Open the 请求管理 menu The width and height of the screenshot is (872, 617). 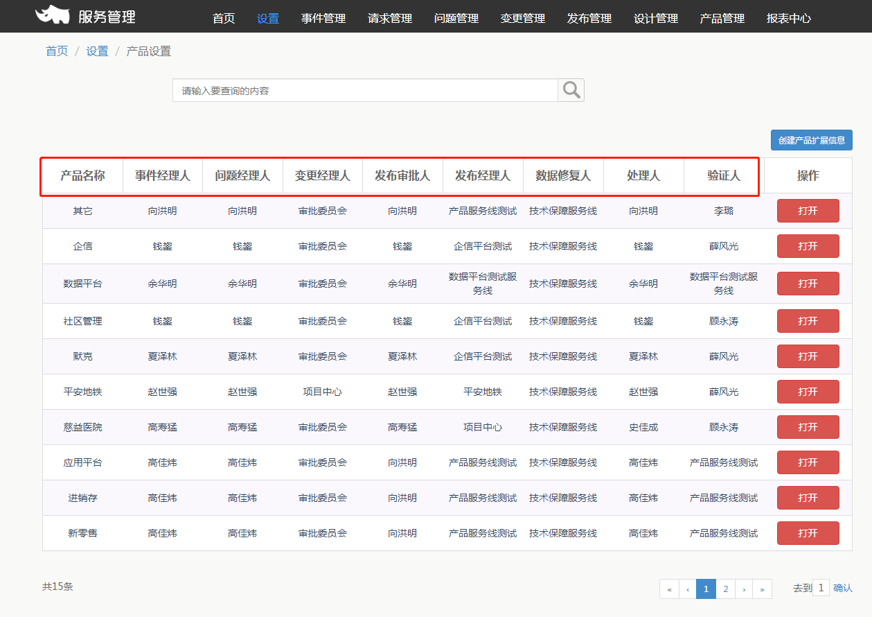tap(390, 19)
